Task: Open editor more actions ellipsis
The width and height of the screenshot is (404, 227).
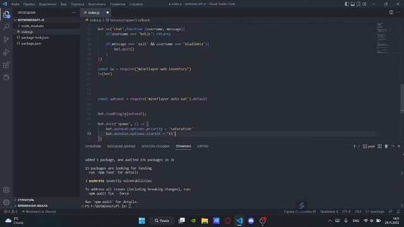Action: click(x=398, y=13)
